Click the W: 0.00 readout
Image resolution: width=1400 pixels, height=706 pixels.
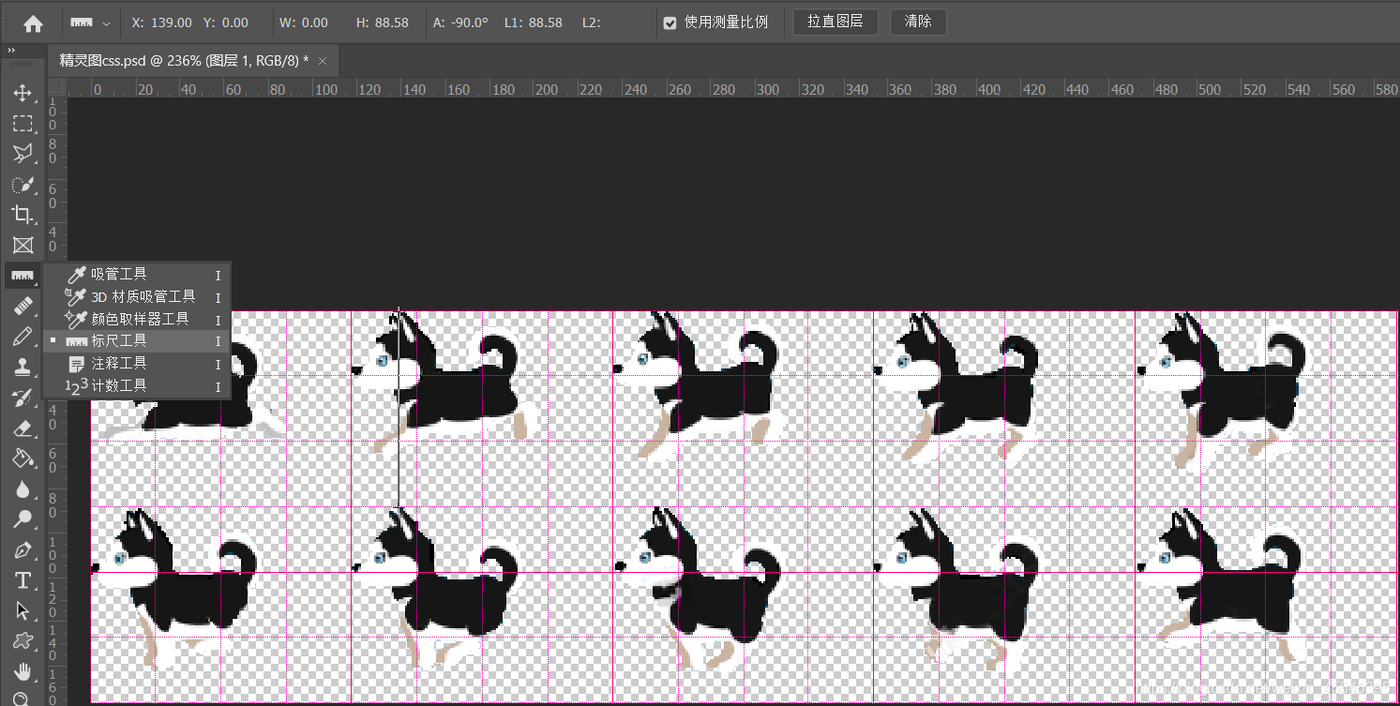304,23
